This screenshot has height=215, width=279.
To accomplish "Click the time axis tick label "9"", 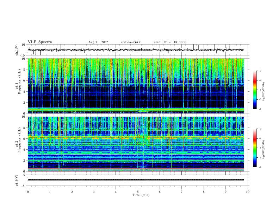I will pyautogui.click(x=225, y=192).
